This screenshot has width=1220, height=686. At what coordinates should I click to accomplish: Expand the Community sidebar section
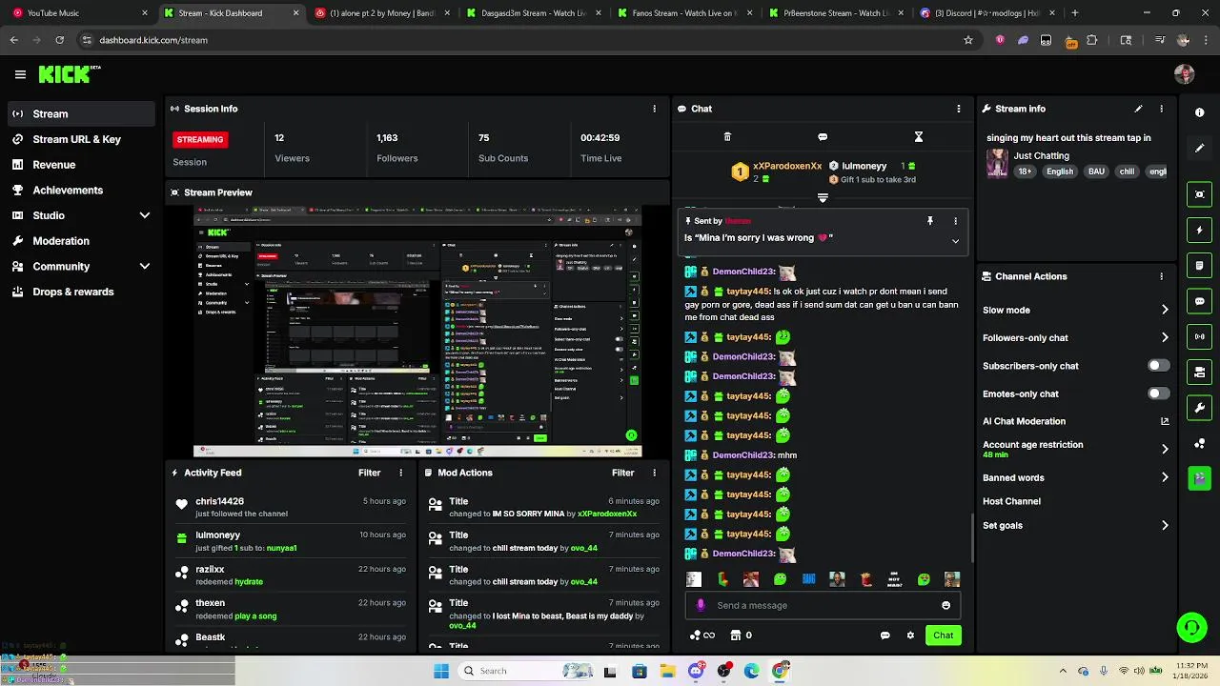(x=145, y=267)
